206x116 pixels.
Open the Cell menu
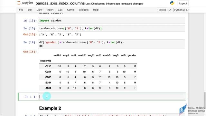click(60, 10)
